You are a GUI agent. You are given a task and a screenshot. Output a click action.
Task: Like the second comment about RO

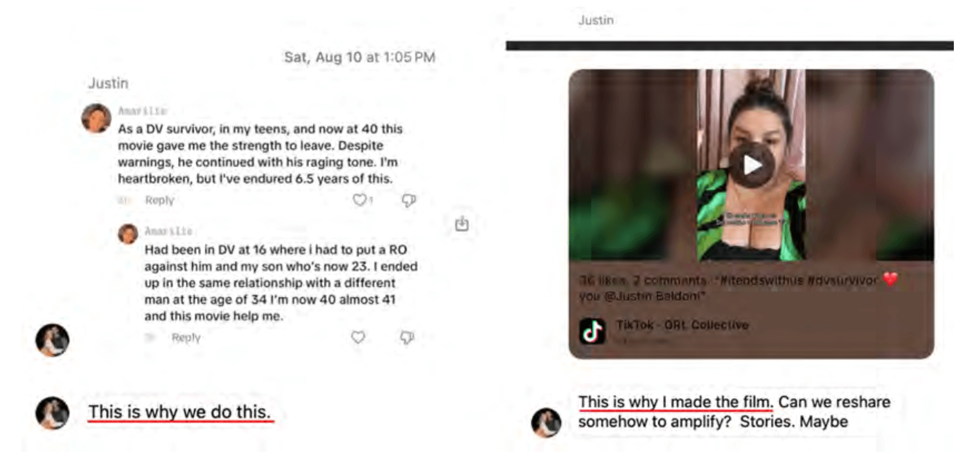(358, 337)
